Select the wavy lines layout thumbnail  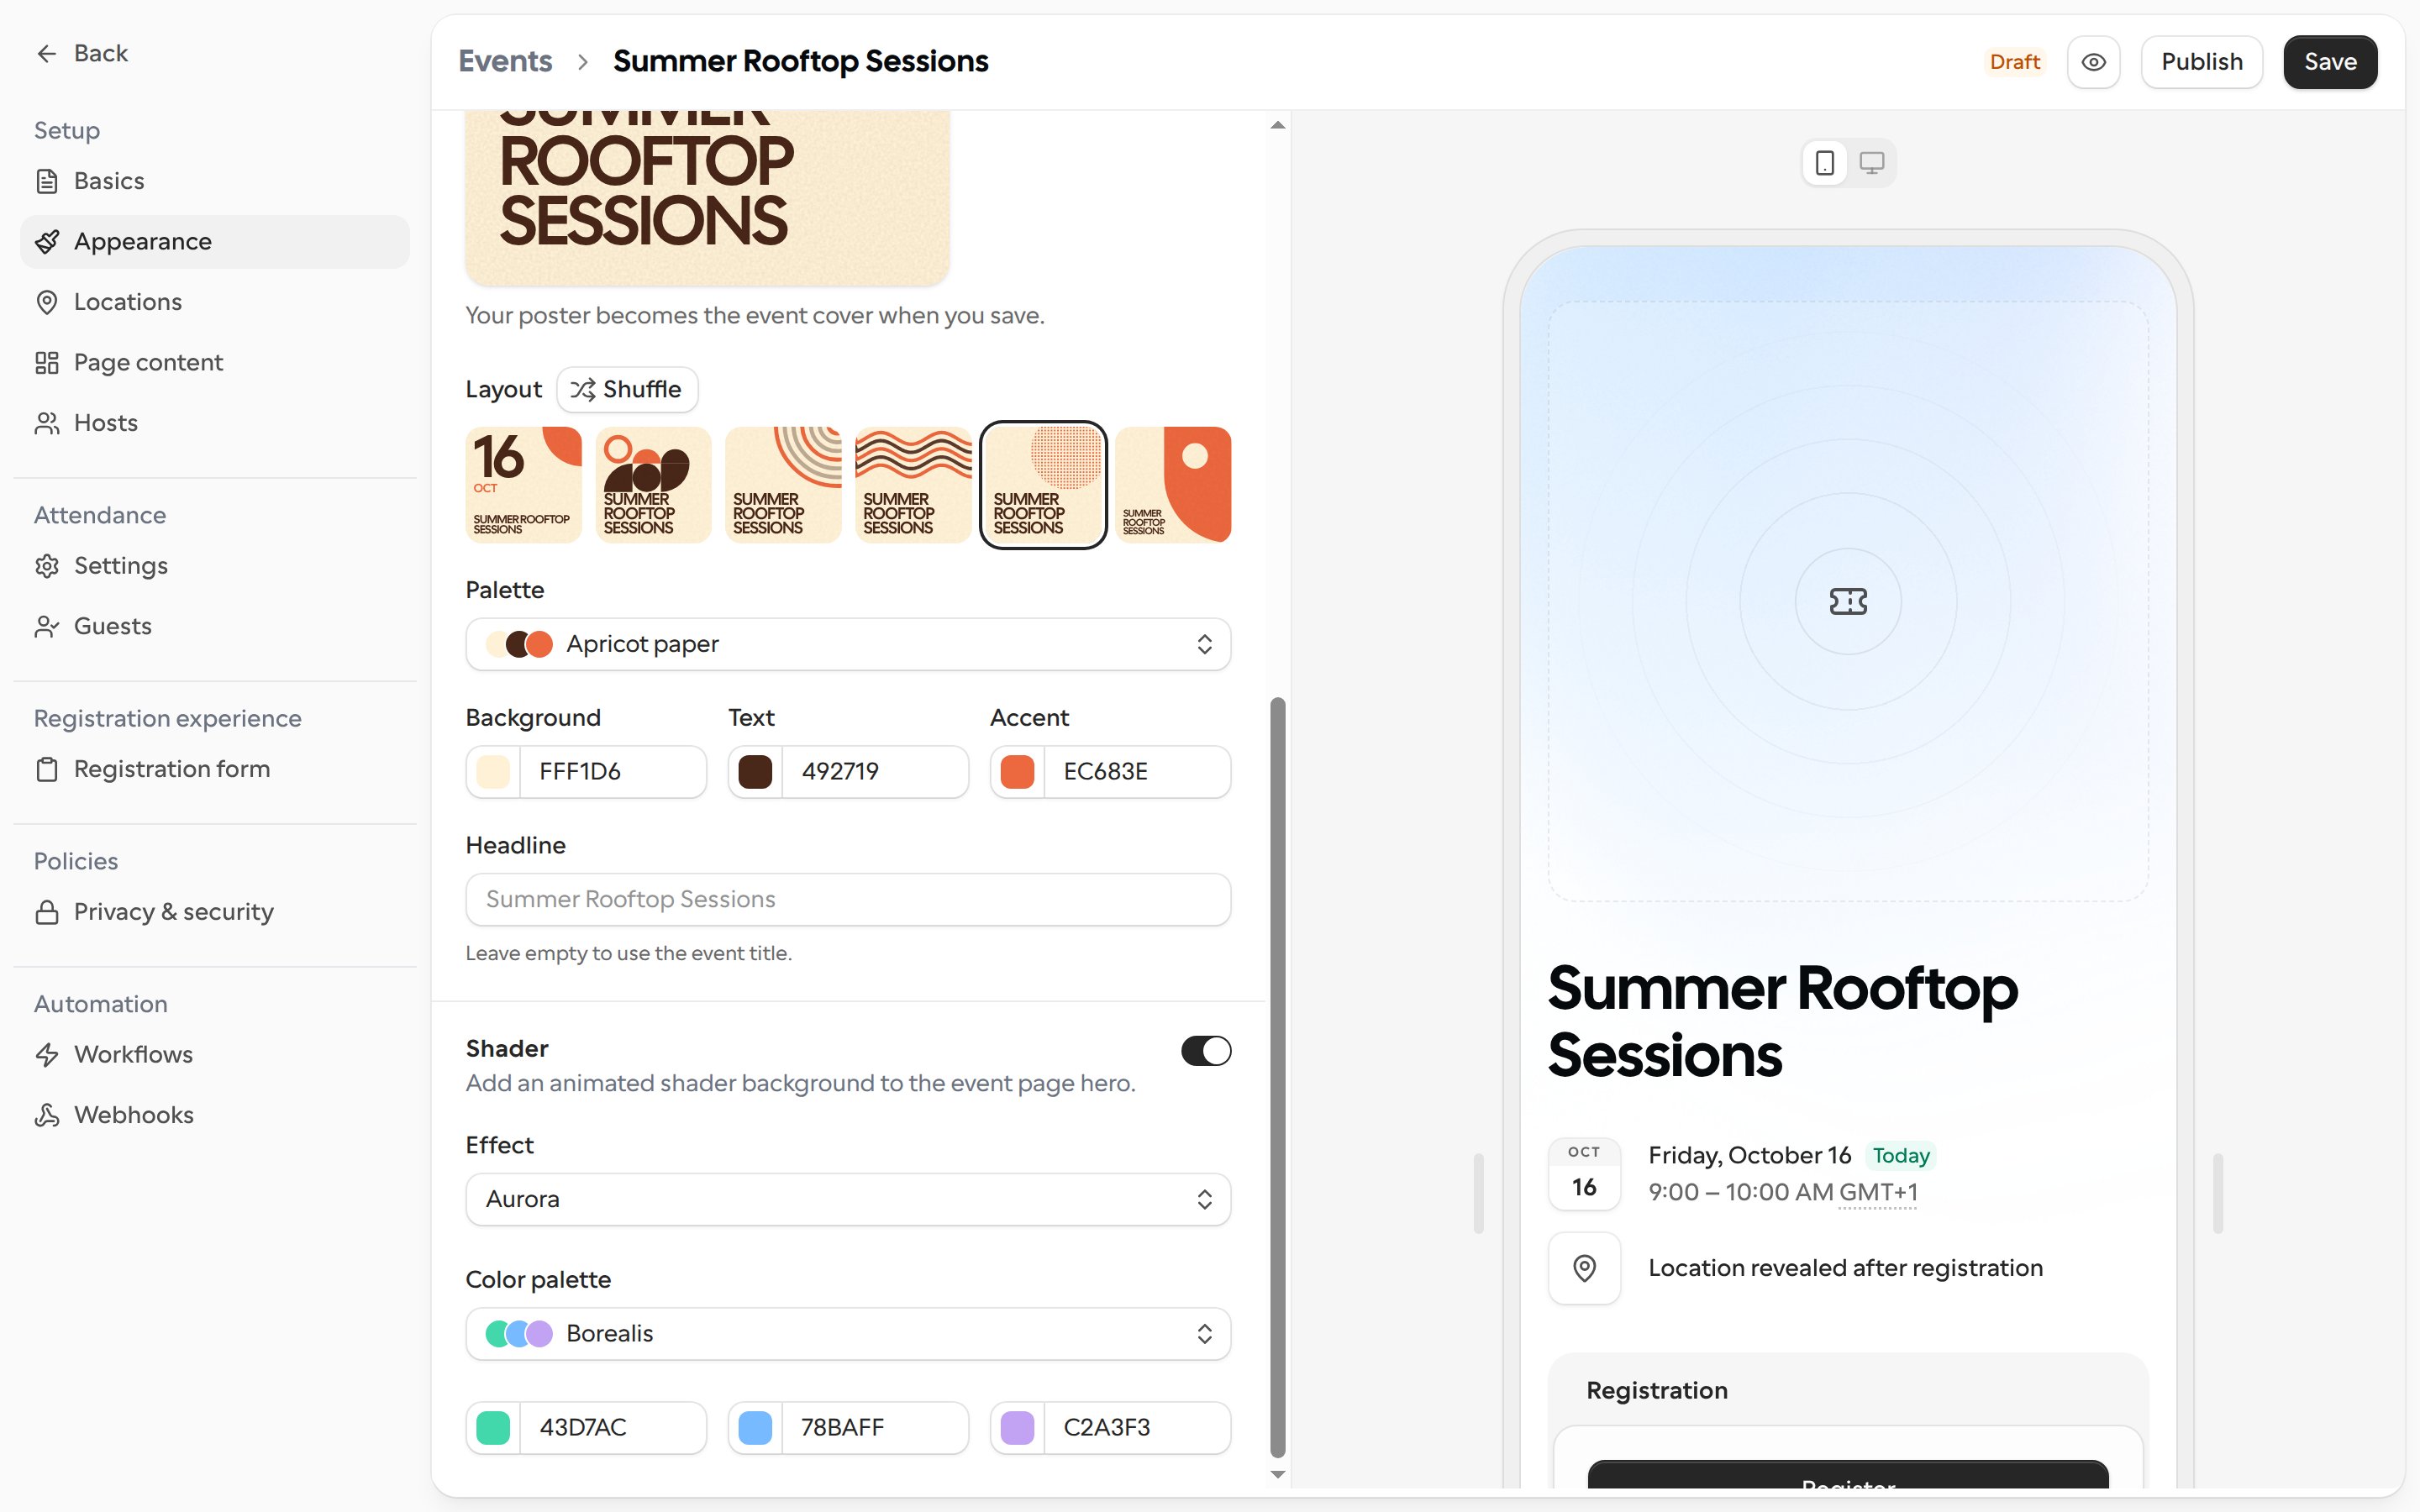tap(913, 485)
